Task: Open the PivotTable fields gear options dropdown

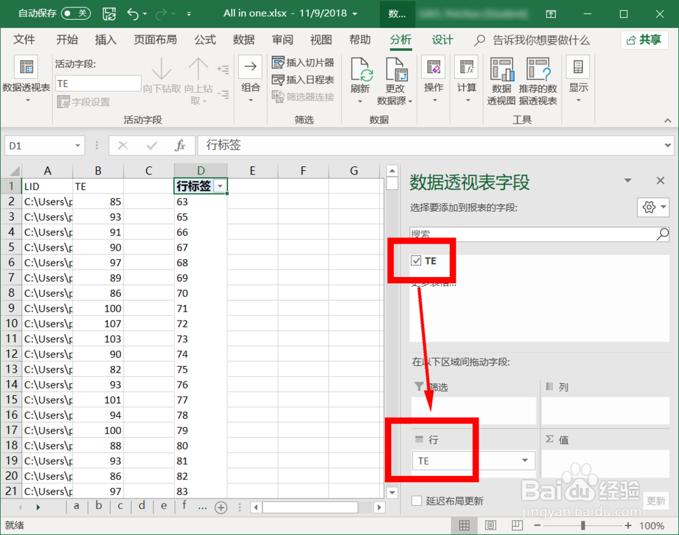Action: coord(653,207)
